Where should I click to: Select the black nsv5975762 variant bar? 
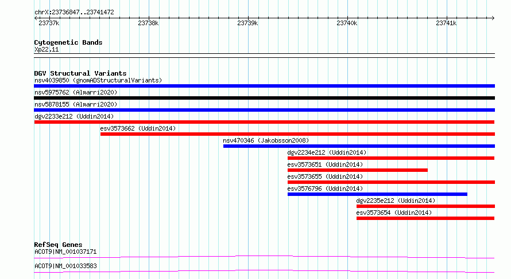[264, 98]
